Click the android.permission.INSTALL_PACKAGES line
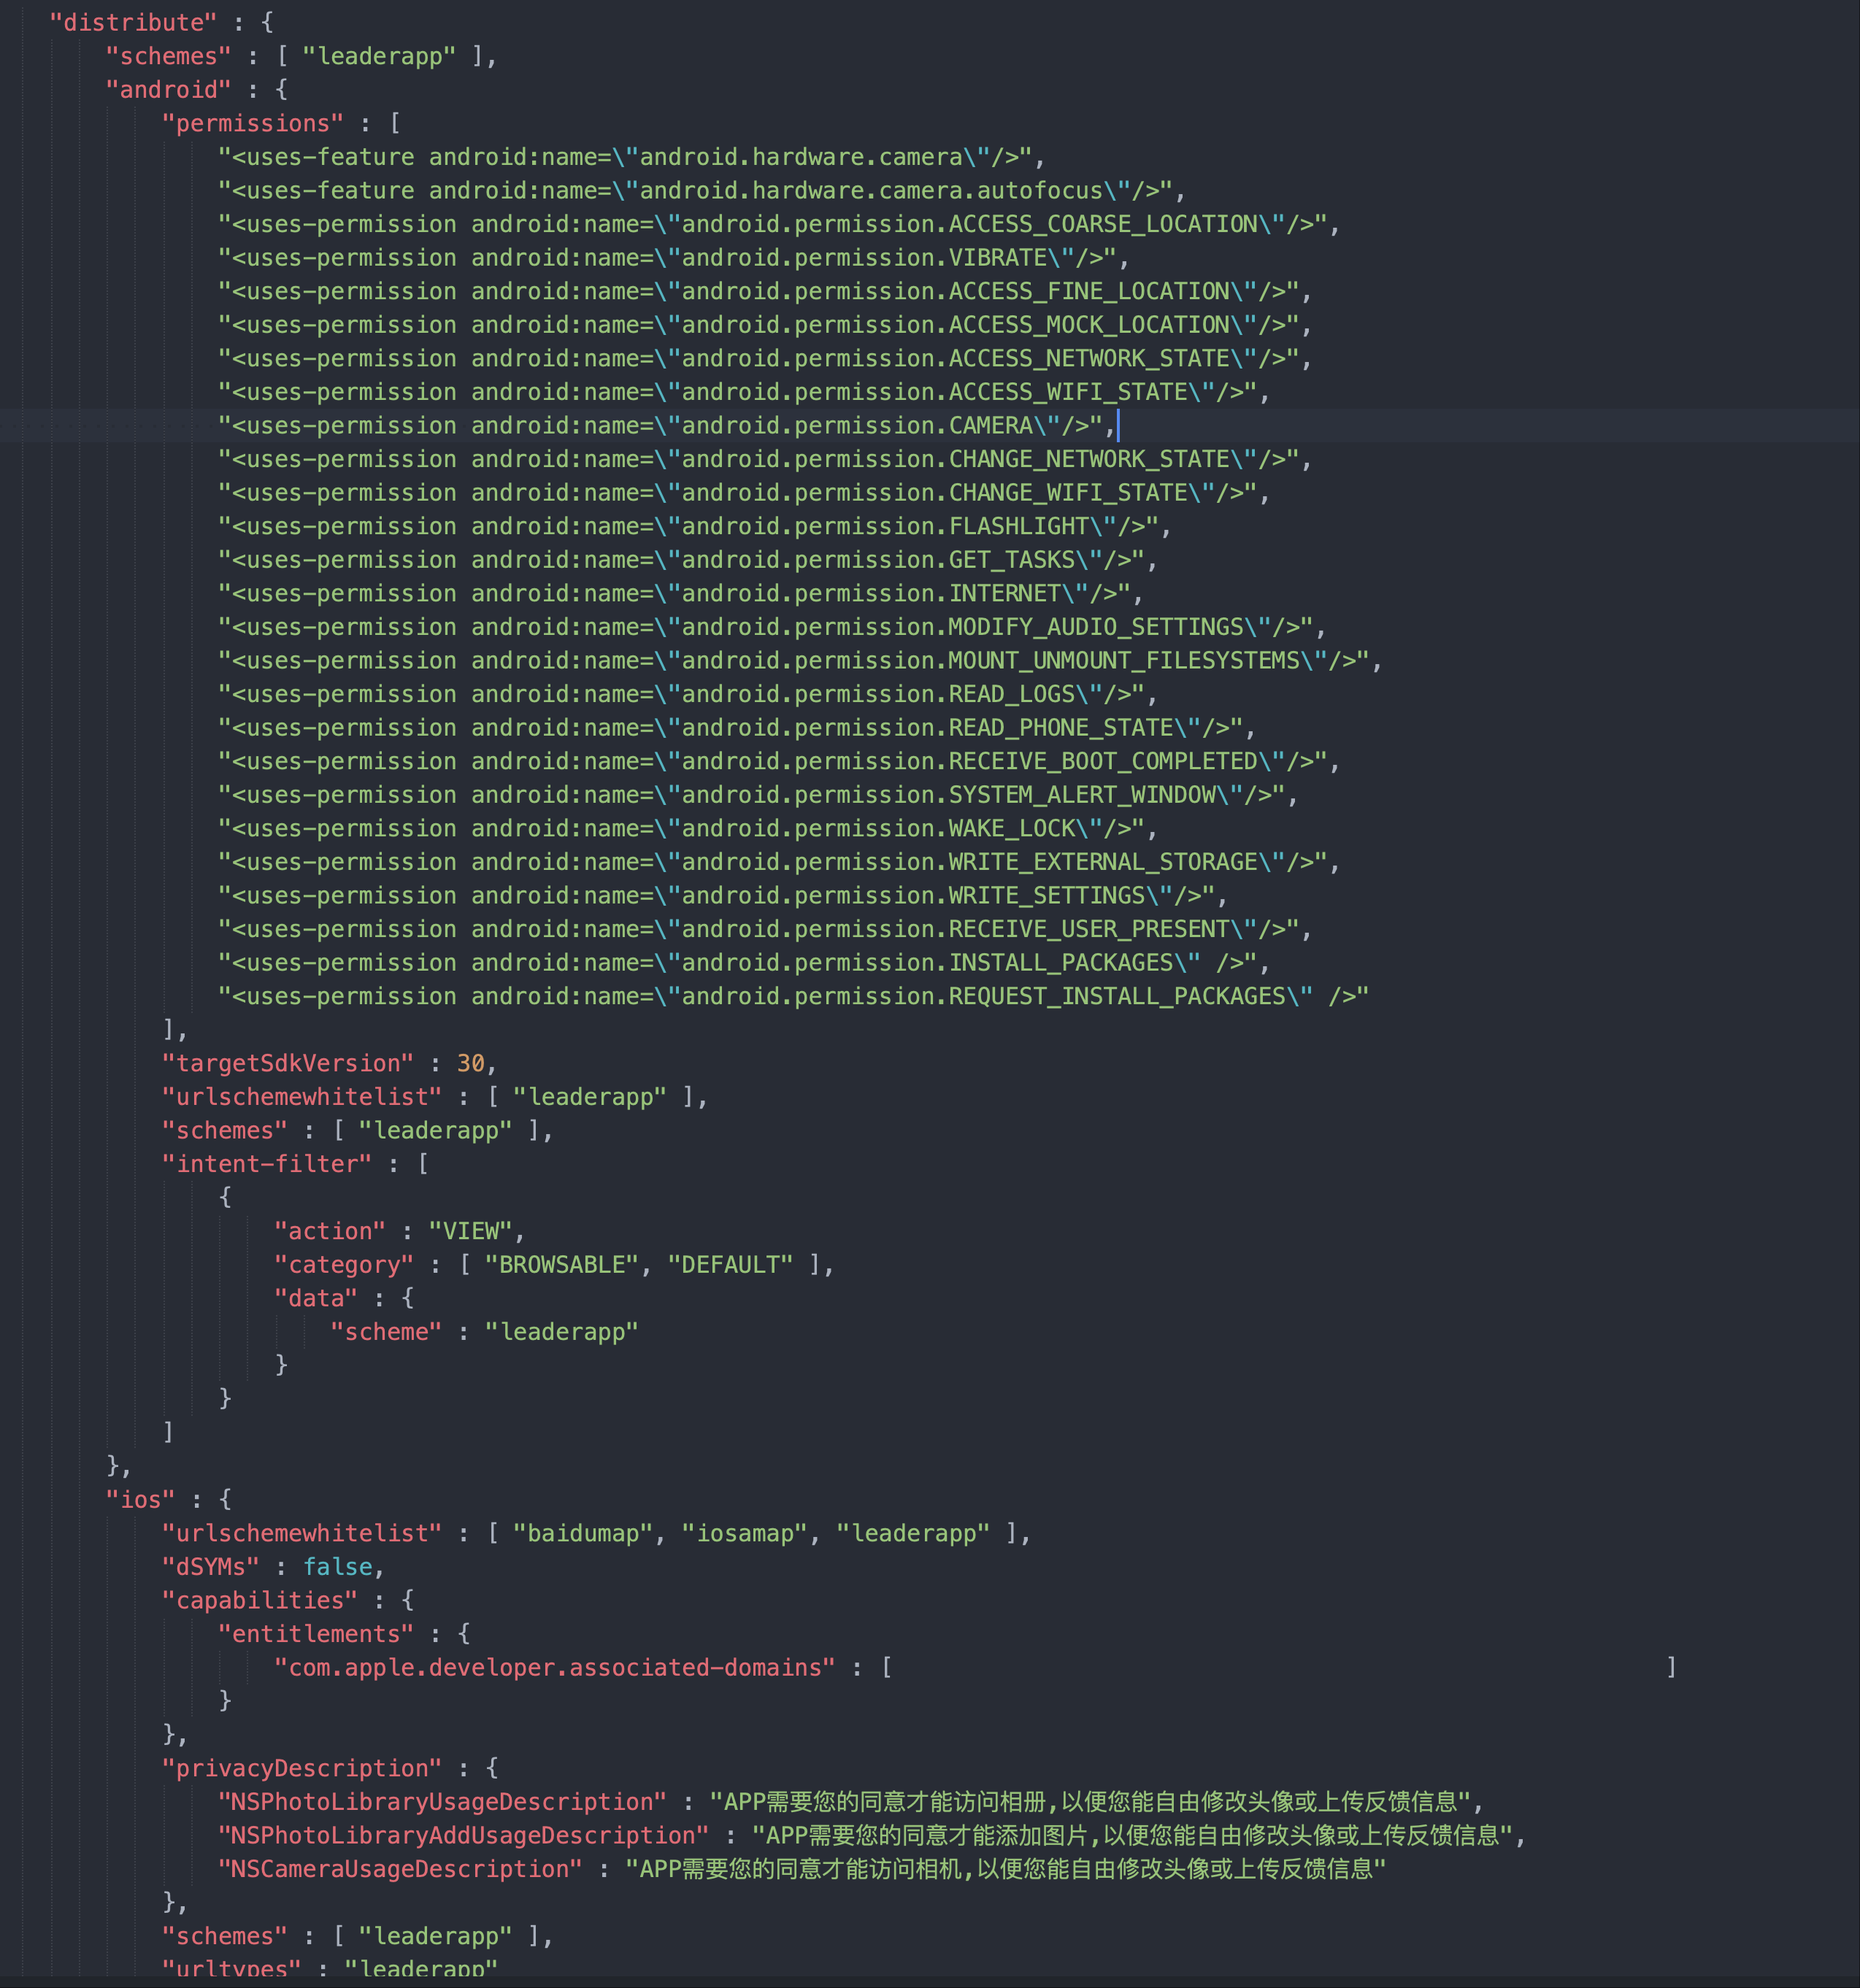 743,963
